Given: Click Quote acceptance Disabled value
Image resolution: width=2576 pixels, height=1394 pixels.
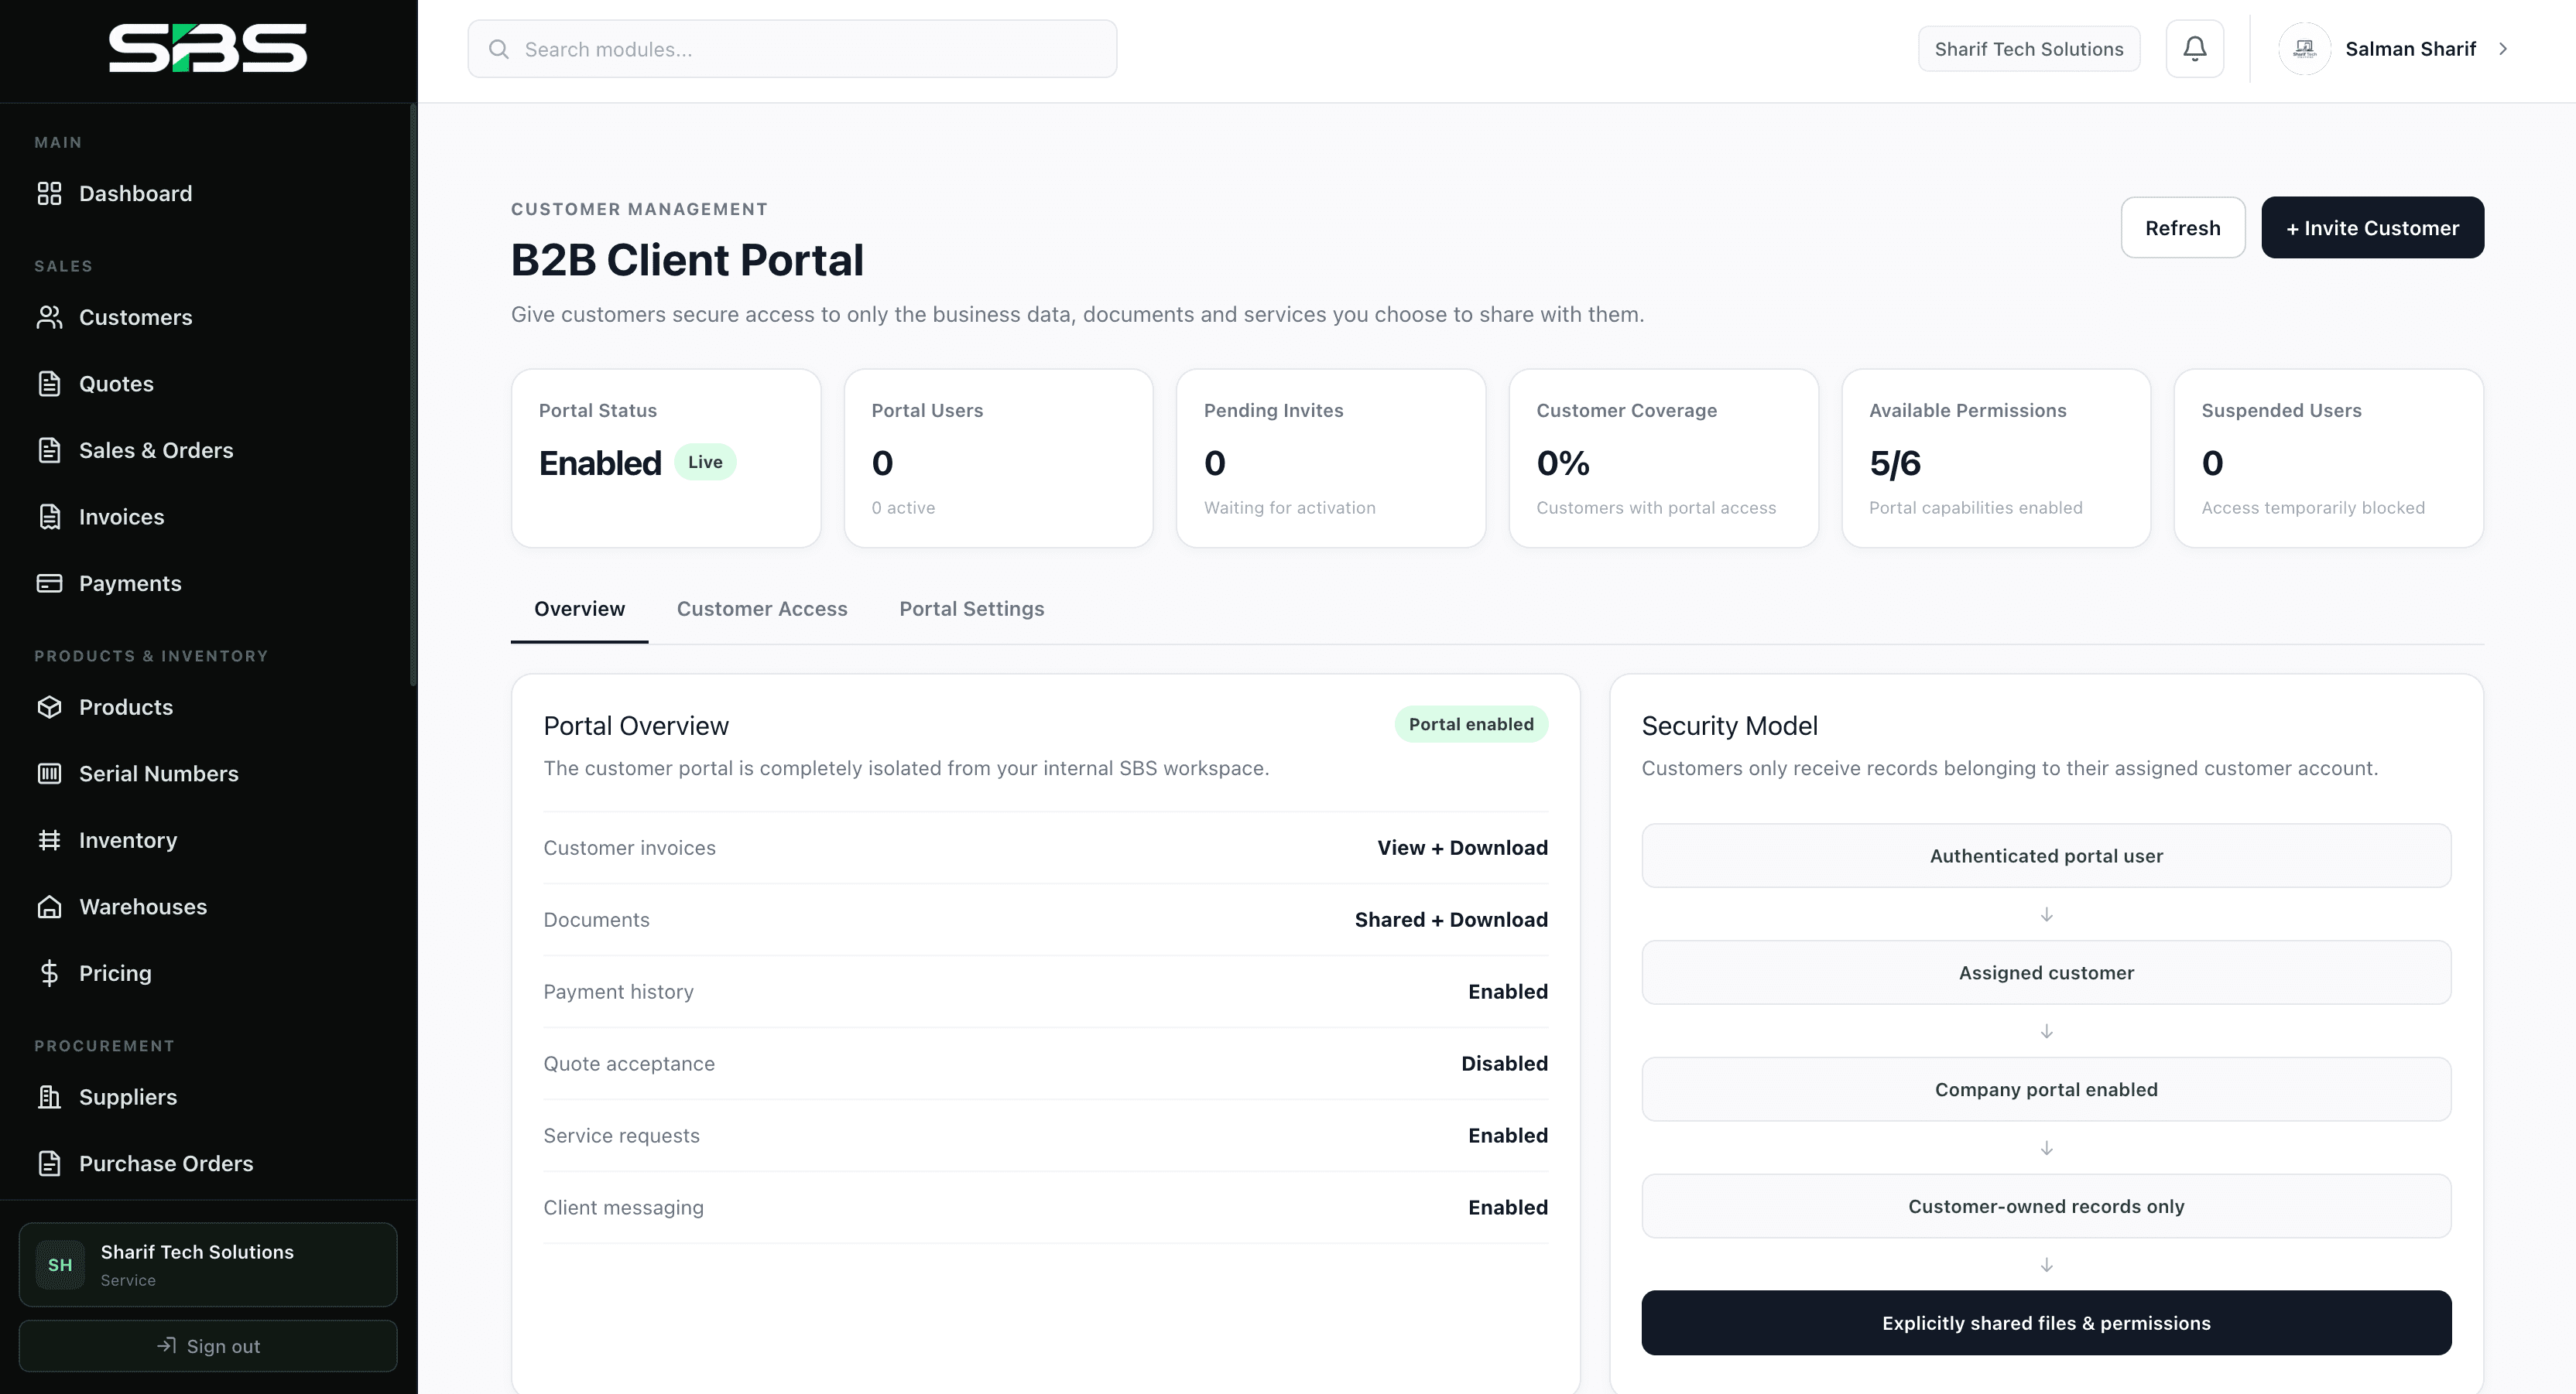Looking at the screenshot, I should tap(1504, 1064).
